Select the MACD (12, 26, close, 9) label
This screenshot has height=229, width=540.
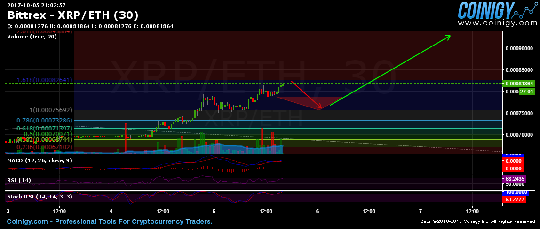click(40, 160)
